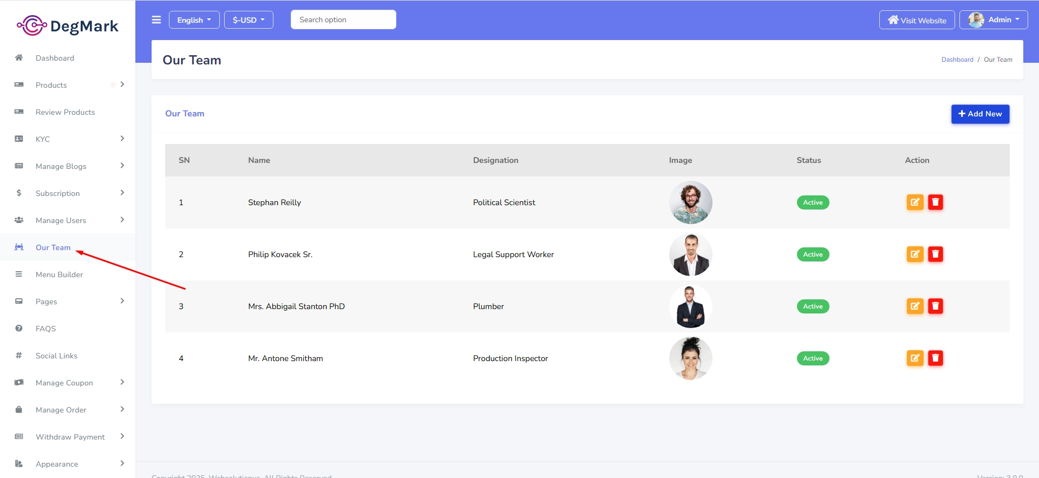Click the Add New button

tap(980, 114)
